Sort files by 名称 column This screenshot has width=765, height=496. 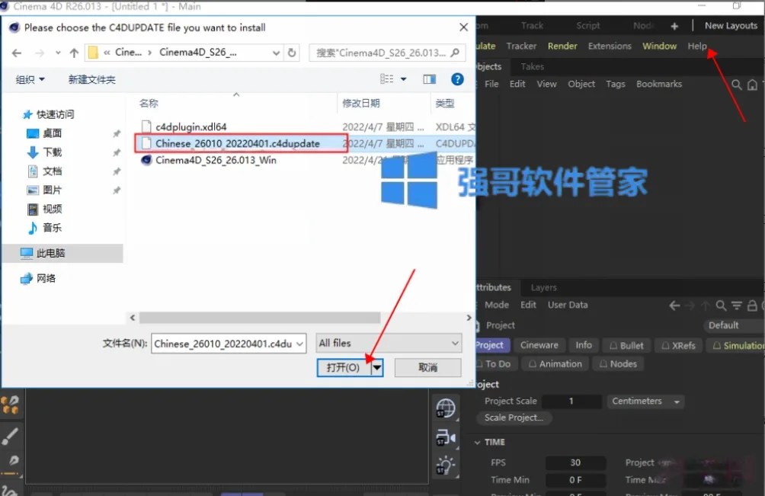[x=149, y=104]
